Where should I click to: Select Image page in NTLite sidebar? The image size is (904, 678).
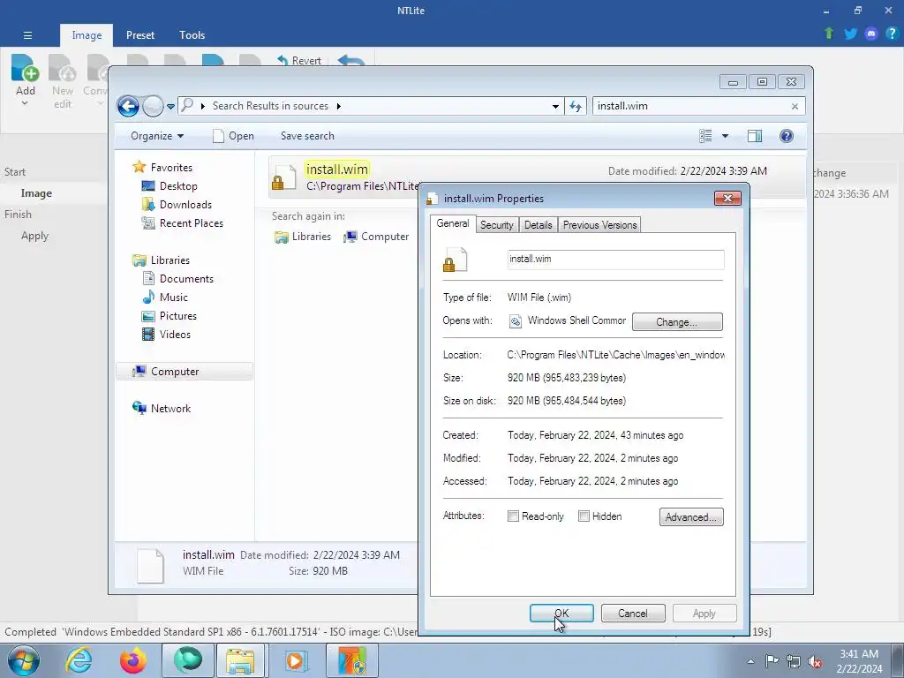coord(36,193)
